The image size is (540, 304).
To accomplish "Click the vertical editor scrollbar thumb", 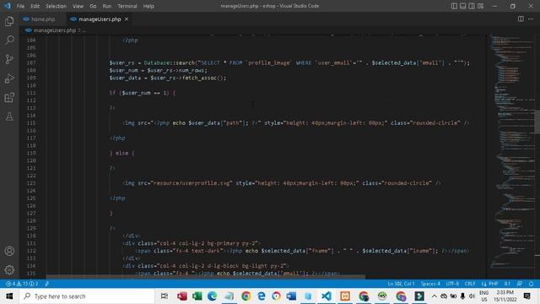I will pos(537,122).
